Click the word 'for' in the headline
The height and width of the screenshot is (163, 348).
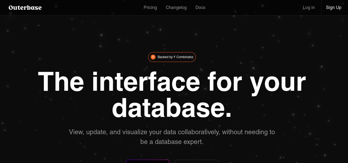point(225,82)
